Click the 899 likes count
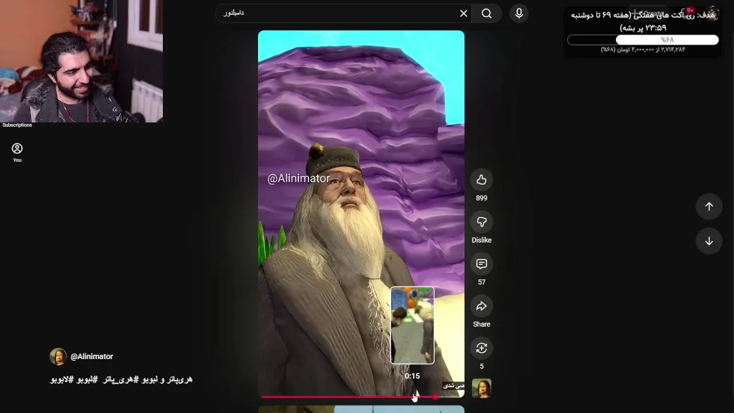 pos(481,198)
